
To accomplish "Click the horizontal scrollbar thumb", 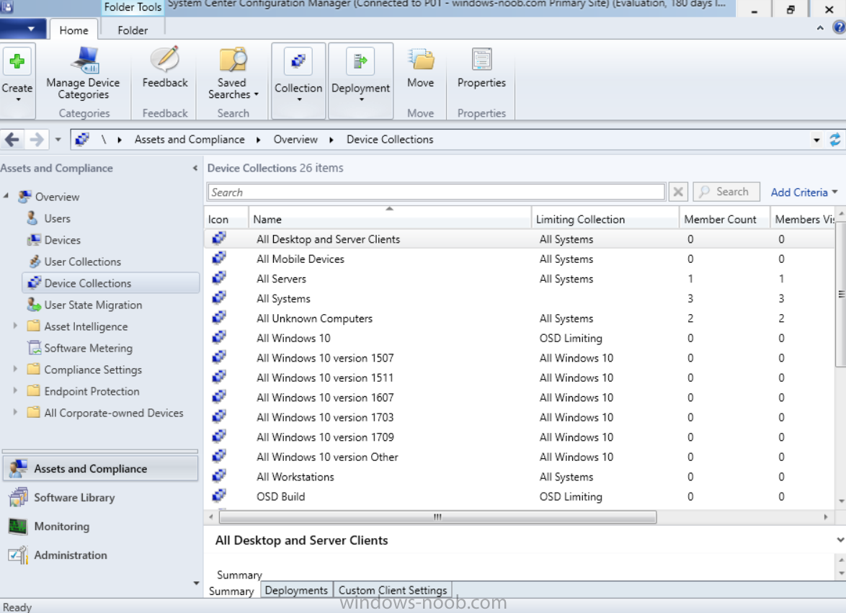I will [x=437, y=517].
